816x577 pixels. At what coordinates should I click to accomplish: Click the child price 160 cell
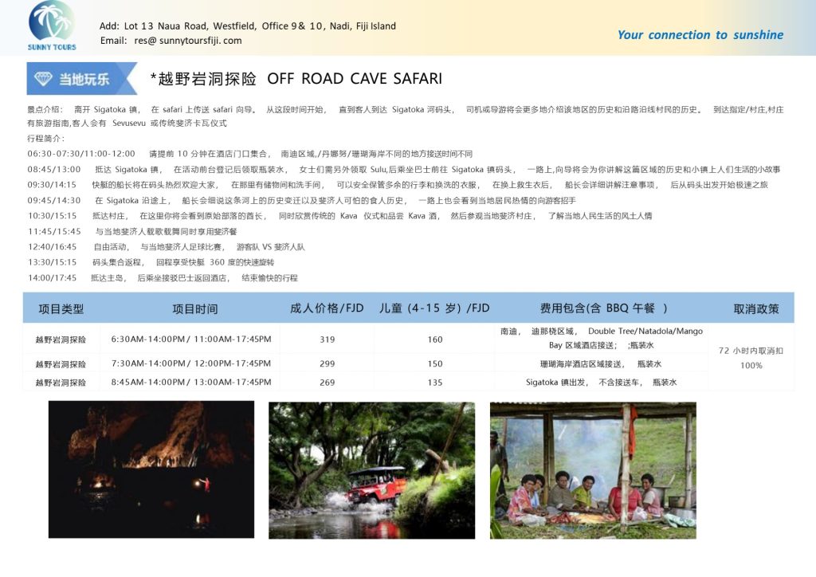[x=435, y=340]
